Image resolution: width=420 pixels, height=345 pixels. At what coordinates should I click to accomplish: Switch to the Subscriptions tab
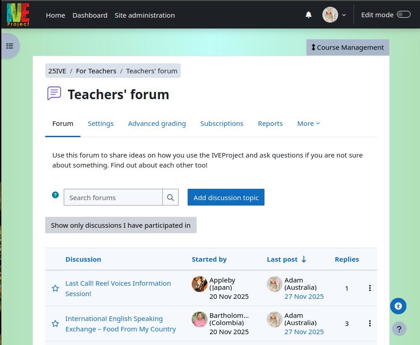(222, 123)
